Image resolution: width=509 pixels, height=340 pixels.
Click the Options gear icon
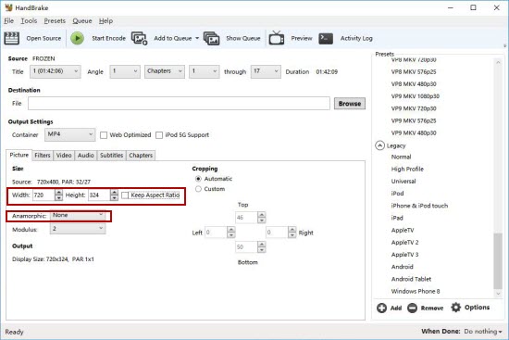[x=455, y=308]
